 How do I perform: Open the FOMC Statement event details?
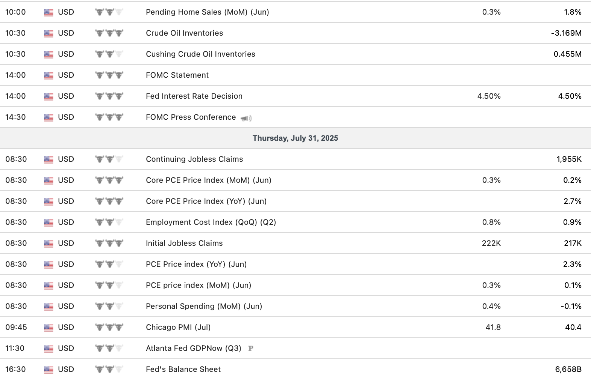click(x=177, y=75)
